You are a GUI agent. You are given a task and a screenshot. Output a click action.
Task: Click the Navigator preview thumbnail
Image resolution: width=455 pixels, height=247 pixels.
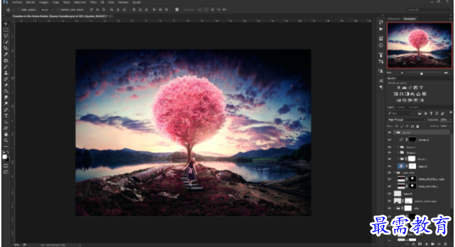click(x=419, y=45)
